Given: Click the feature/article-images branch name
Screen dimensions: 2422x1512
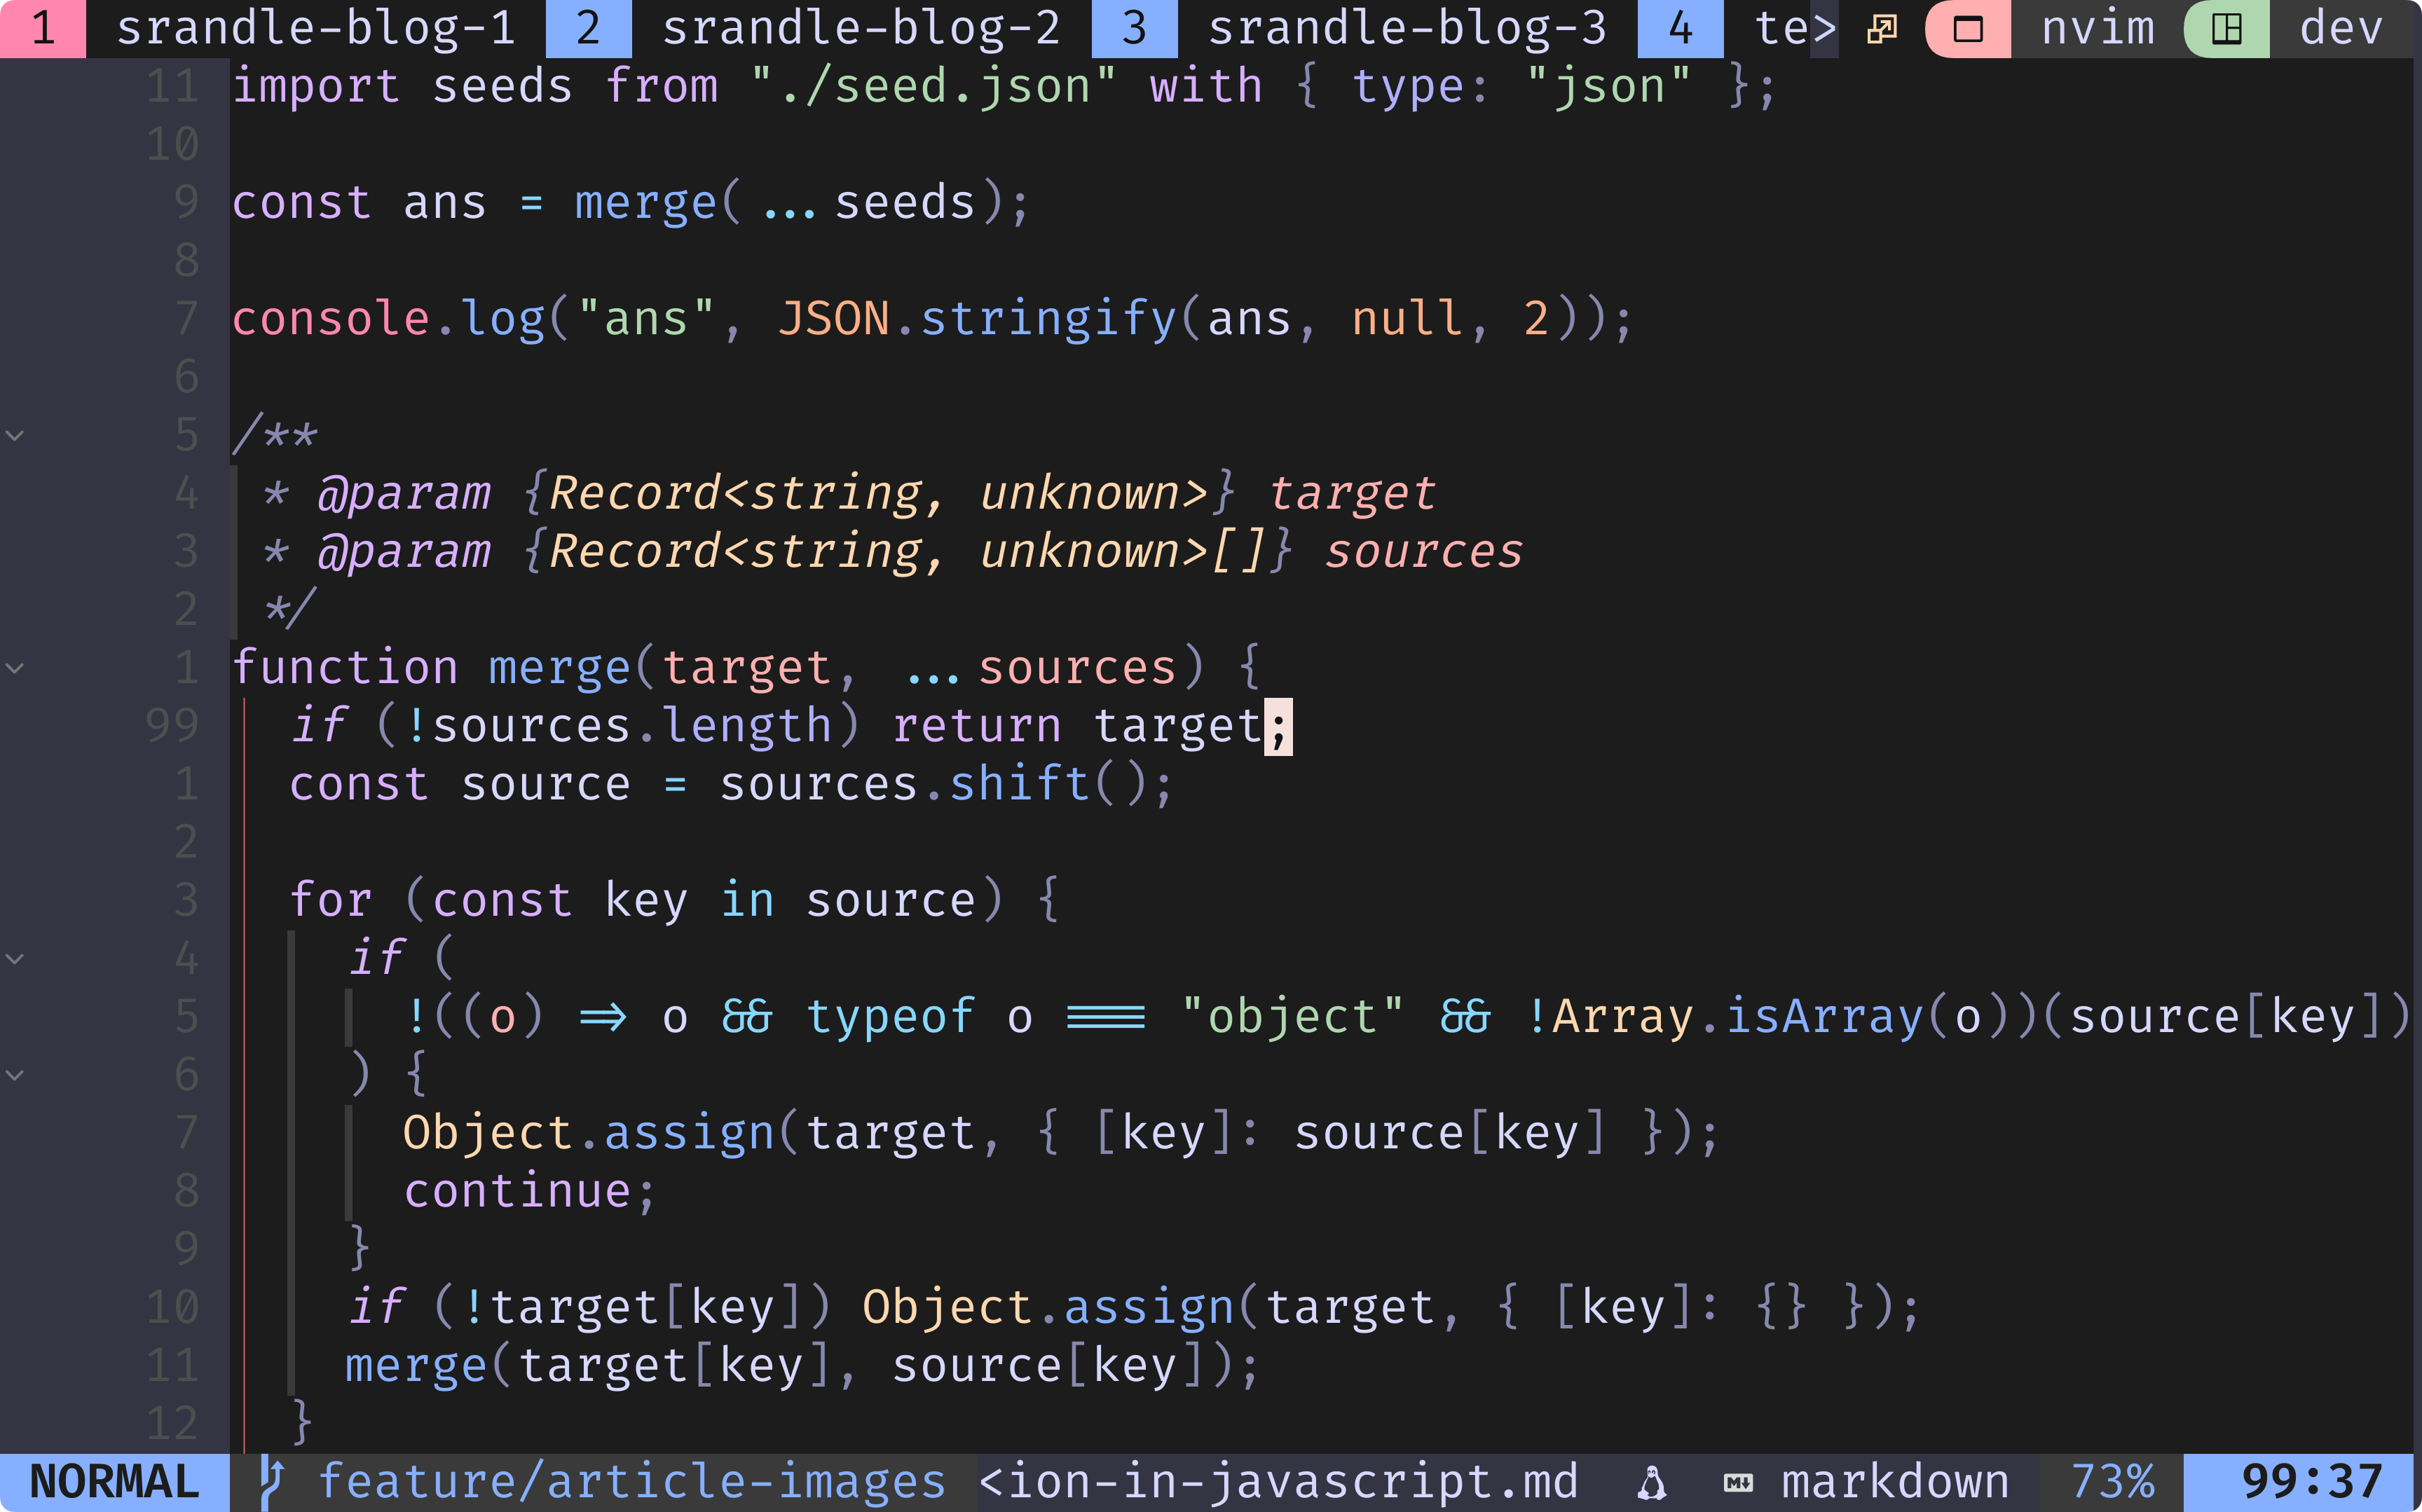Looking at the screenshot, I should point(632,1483).
